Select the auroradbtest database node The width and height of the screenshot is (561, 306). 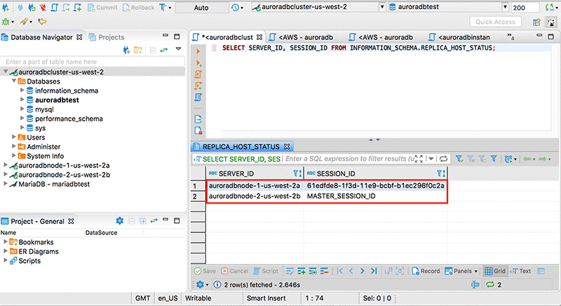(57, 100)
